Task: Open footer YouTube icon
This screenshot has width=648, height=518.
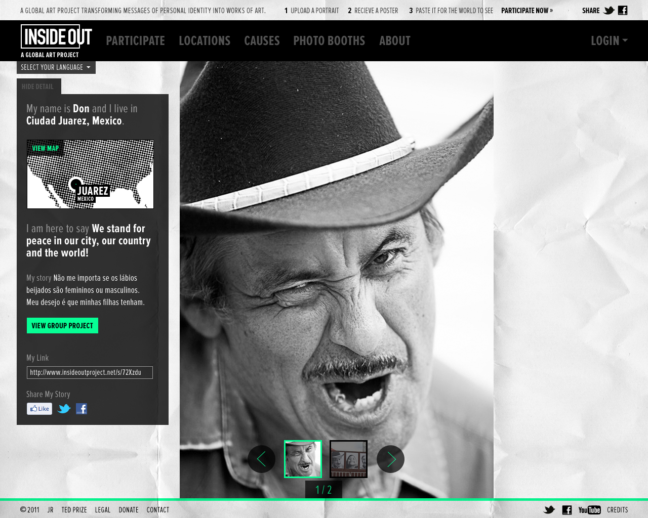Action: tap(589, 510)
